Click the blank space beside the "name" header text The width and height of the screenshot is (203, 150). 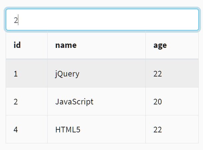(110, 45)
